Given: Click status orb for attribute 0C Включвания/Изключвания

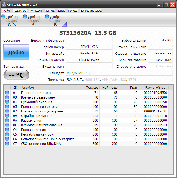Looking at the screenshot, I should click(x=7, y=125).
